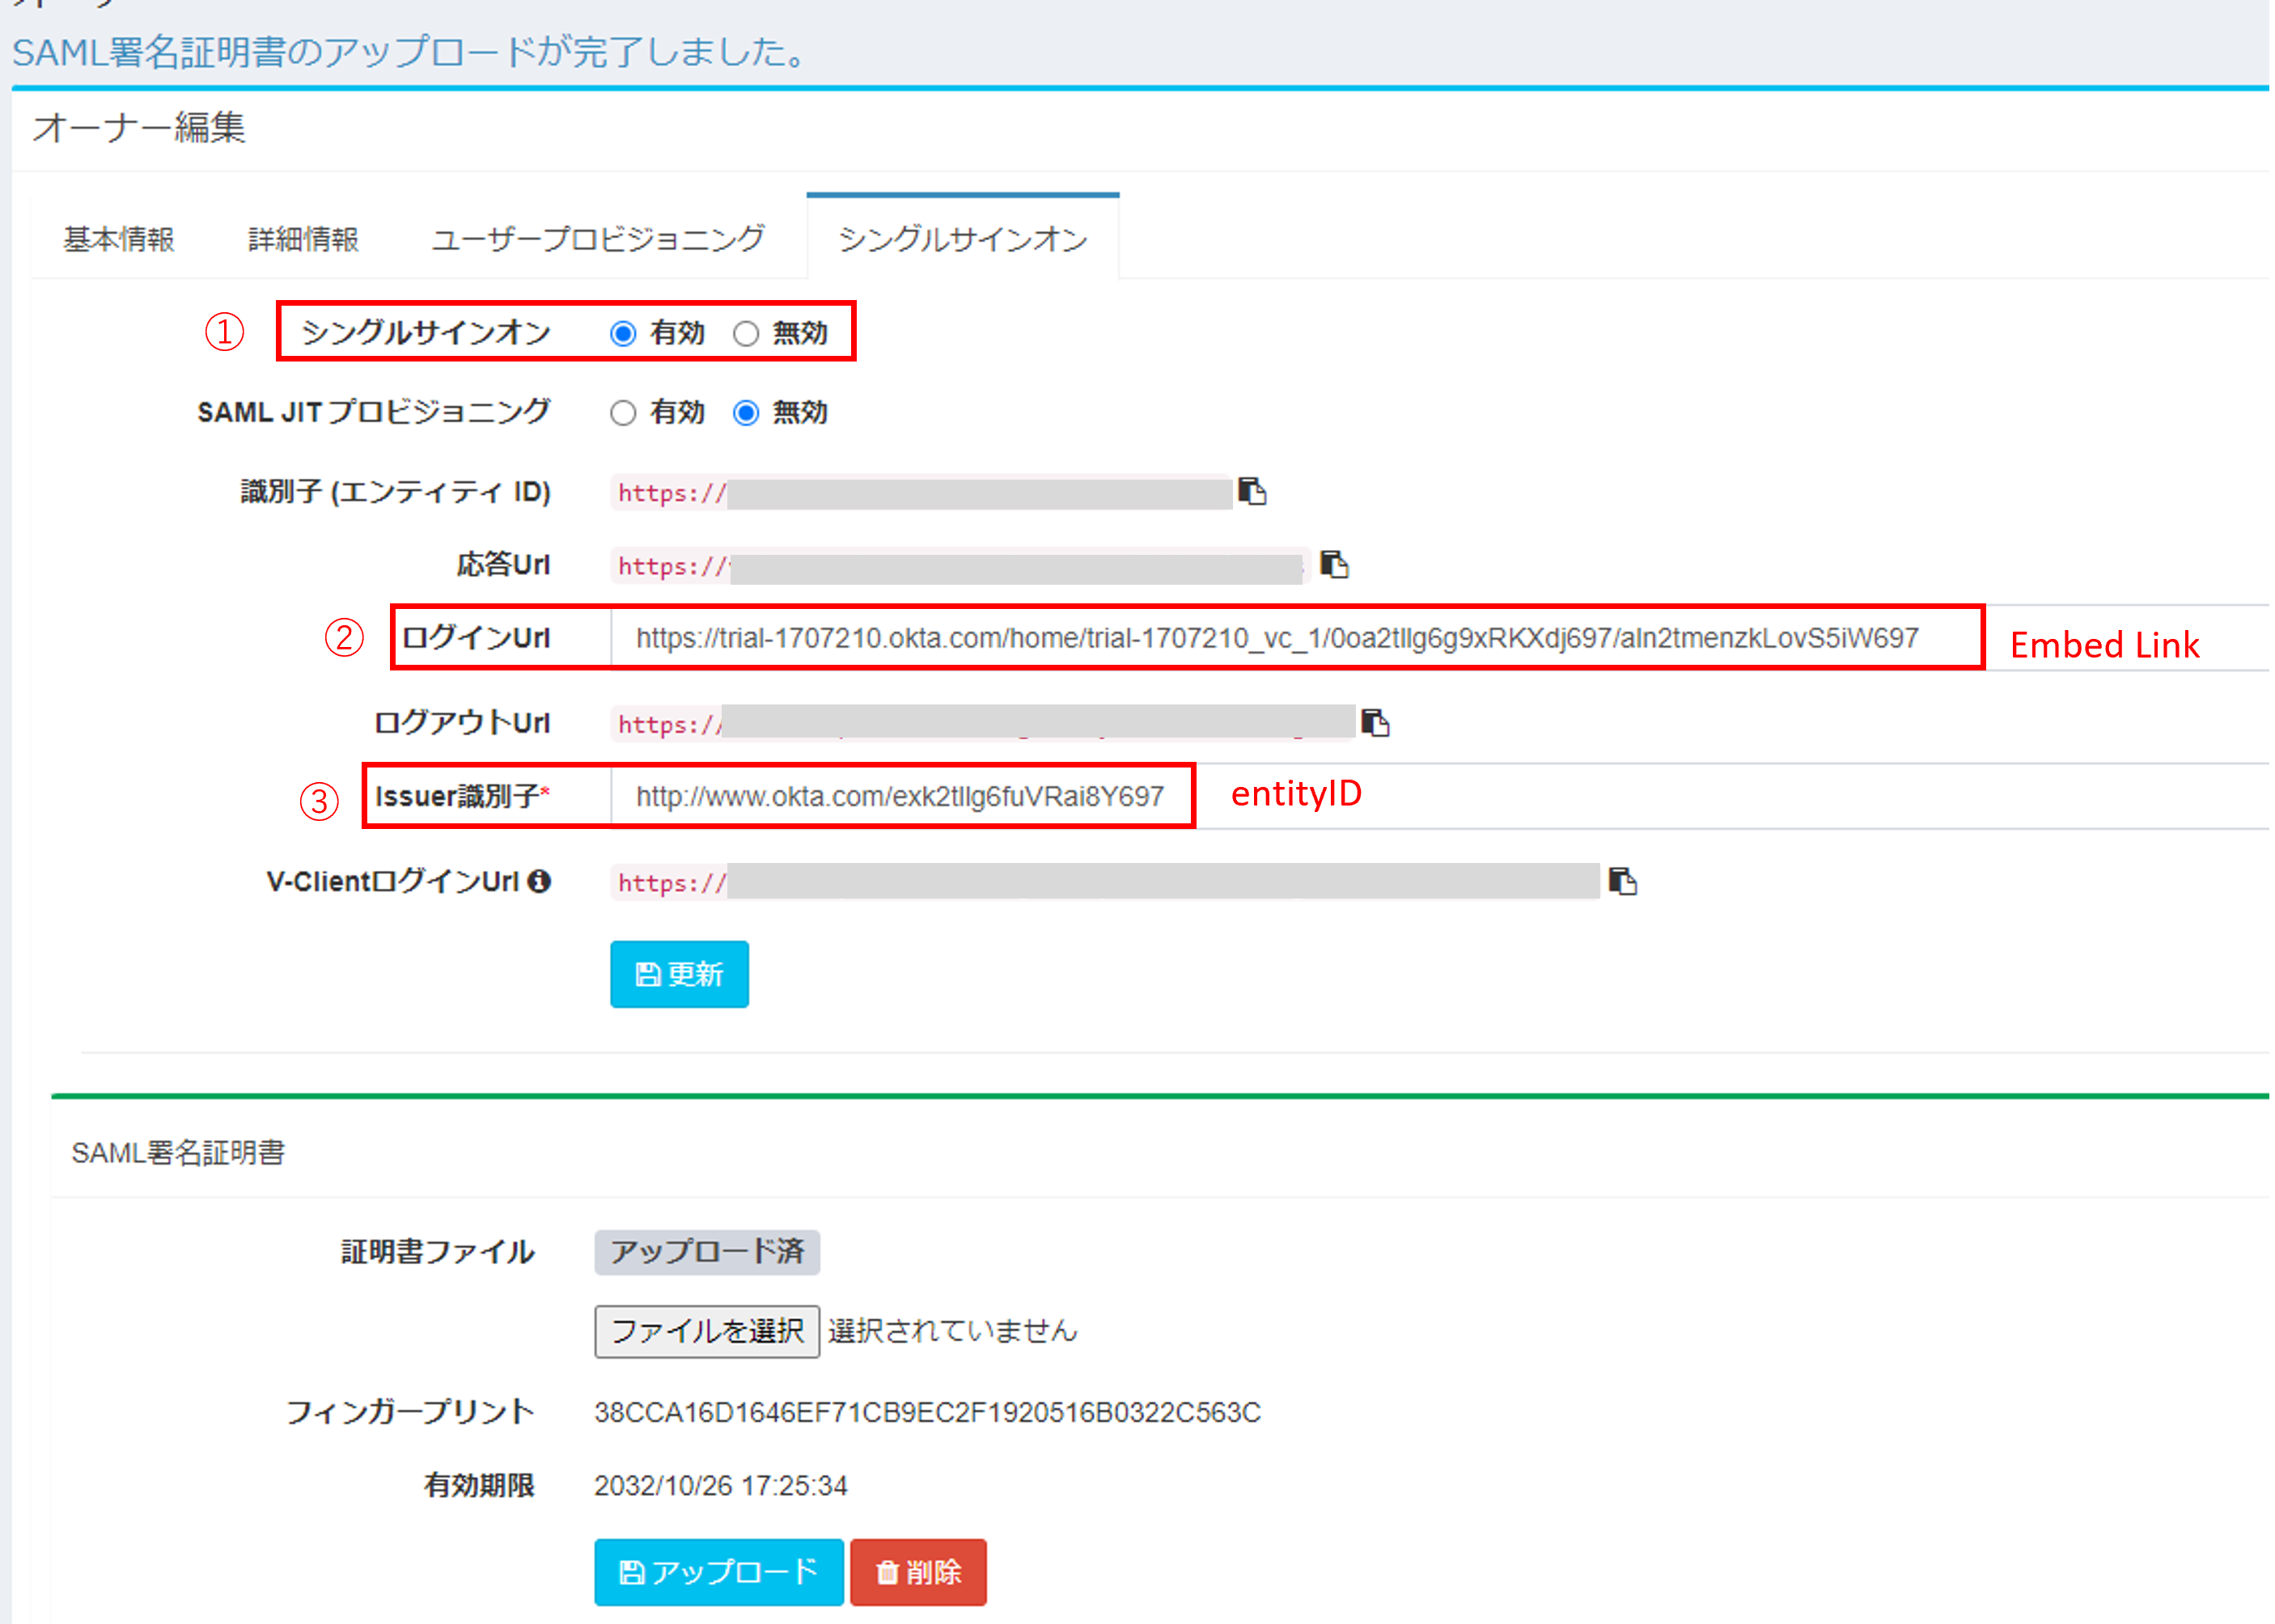Click the アップロード certificate button
Viewport: 2275px width, 1624px height.
coord(718,1572)
